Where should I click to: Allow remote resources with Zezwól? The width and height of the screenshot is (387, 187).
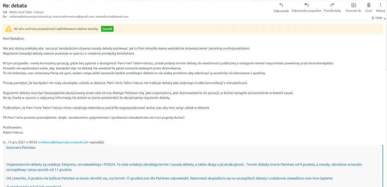coord(107,29)
